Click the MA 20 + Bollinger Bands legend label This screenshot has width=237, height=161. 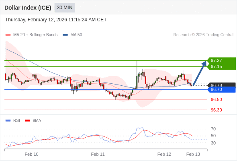click(35, 35)
